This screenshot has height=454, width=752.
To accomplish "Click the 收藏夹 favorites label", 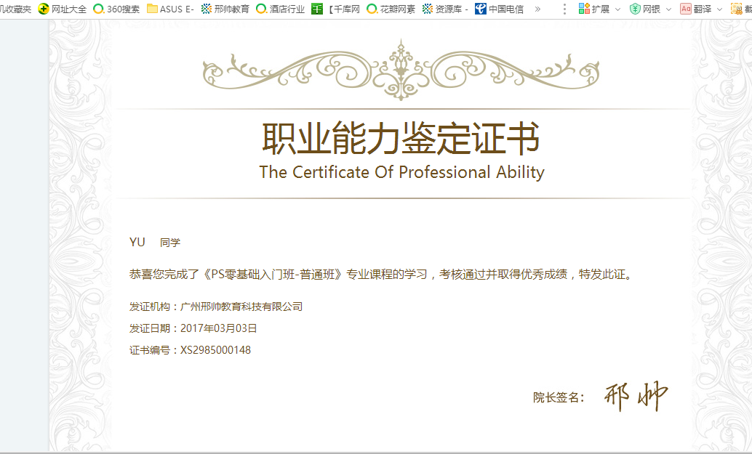I will point(16,9).
